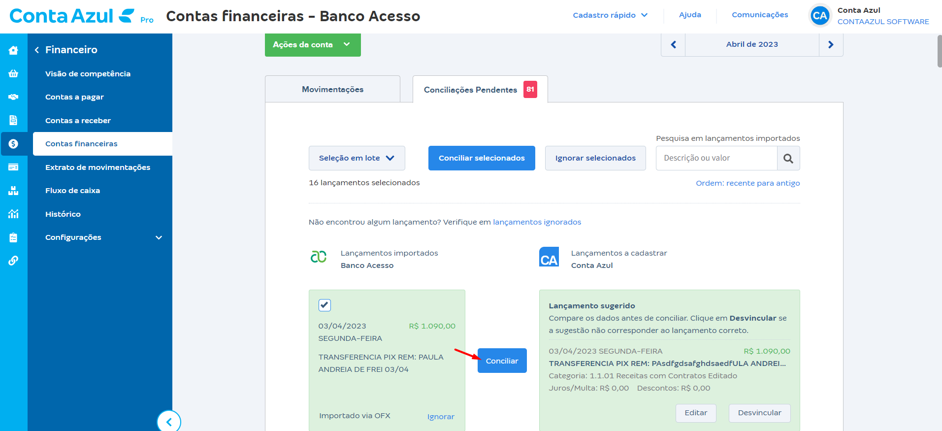
Task: Click Abril de 2023 month label
Action: pos(752,44)
